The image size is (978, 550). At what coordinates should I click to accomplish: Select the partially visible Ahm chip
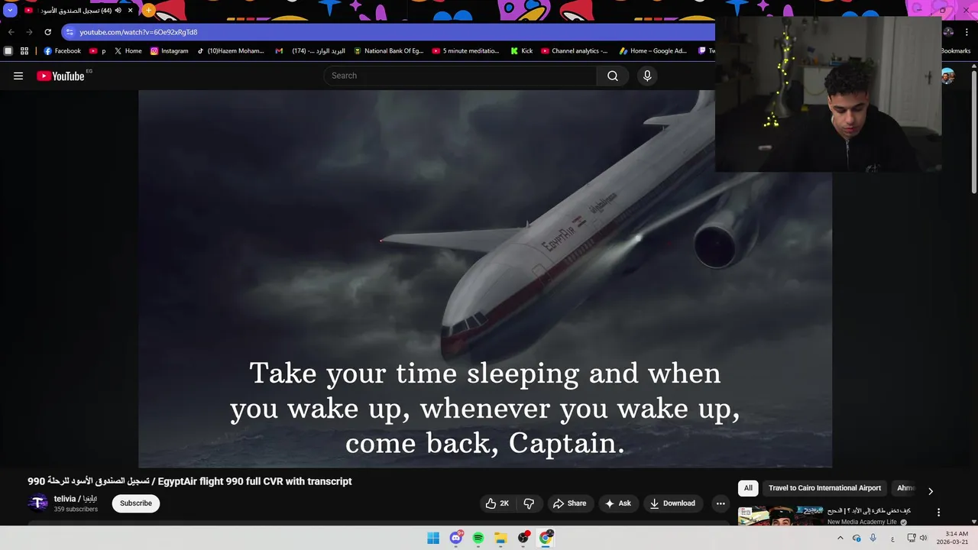(905, 488)
